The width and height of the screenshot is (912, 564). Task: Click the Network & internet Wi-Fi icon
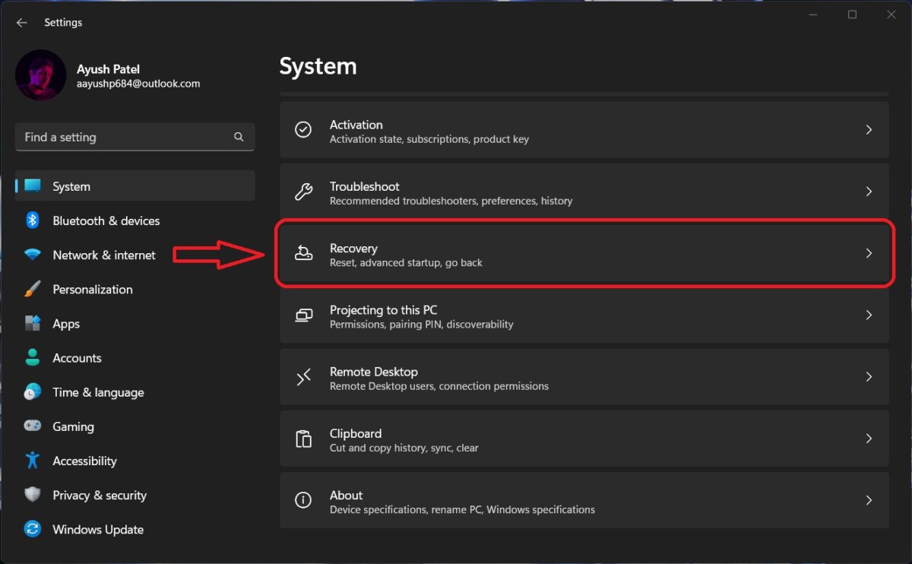32,255
